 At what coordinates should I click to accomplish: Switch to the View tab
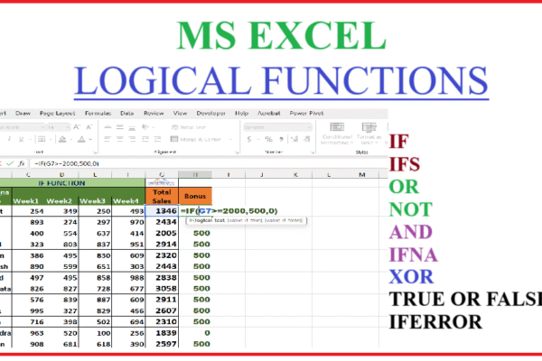180,114
